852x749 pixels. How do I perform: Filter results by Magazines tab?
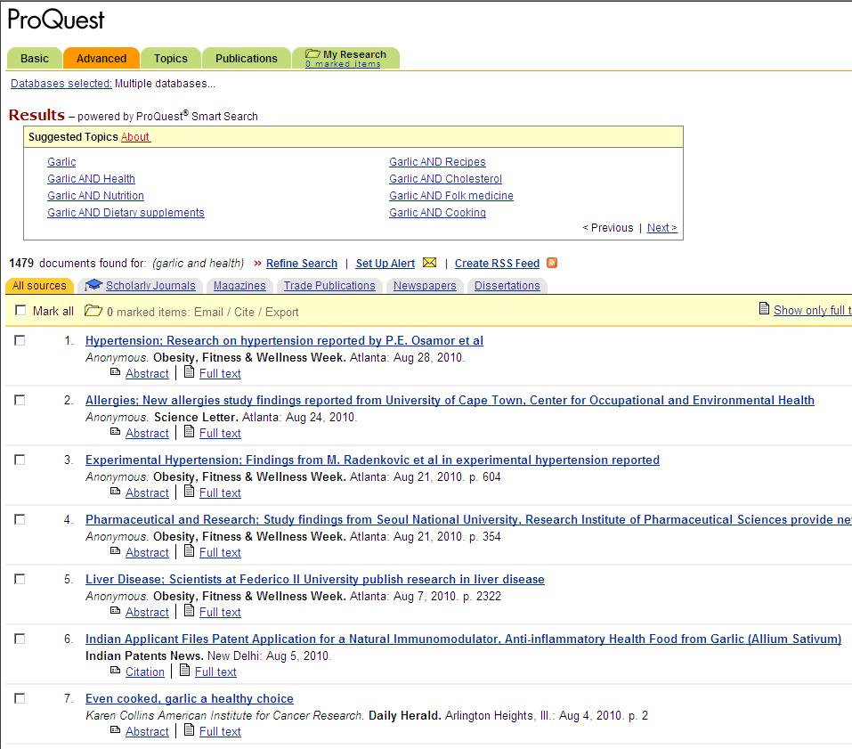(239, 285)
